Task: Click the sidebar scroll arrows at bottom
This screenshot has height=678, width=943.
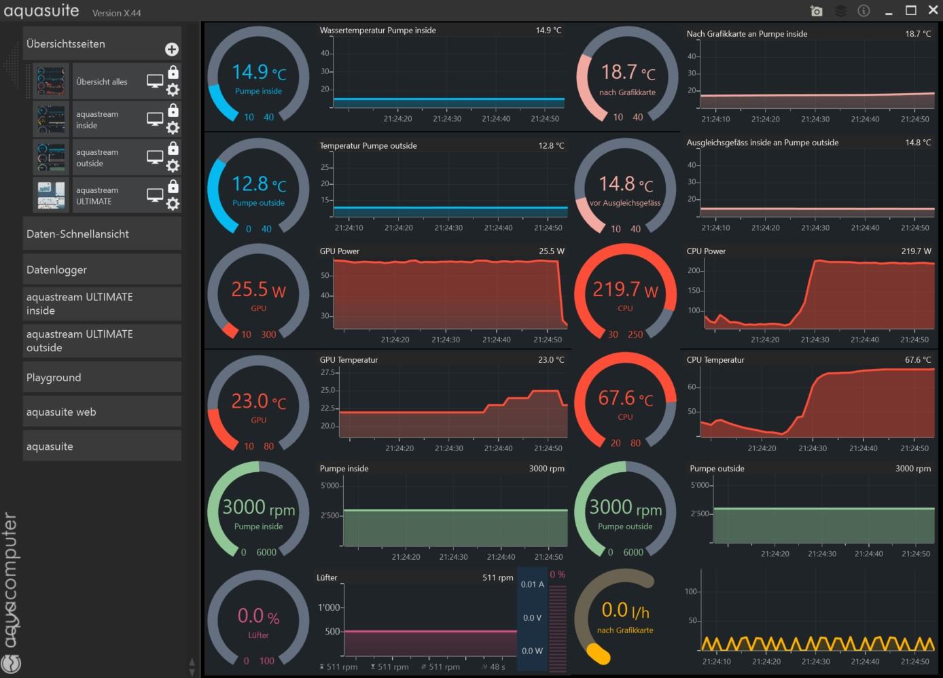Action: pos(192,666)
